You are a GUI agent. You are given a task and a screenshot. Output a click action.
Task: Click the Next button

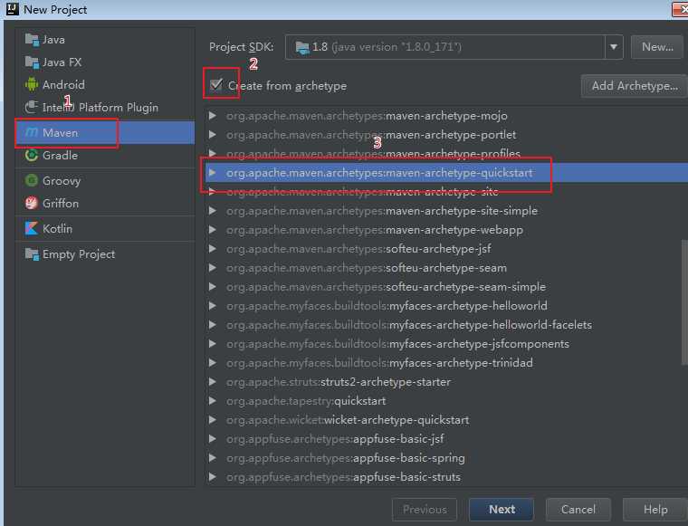click(x=502, y=510)
